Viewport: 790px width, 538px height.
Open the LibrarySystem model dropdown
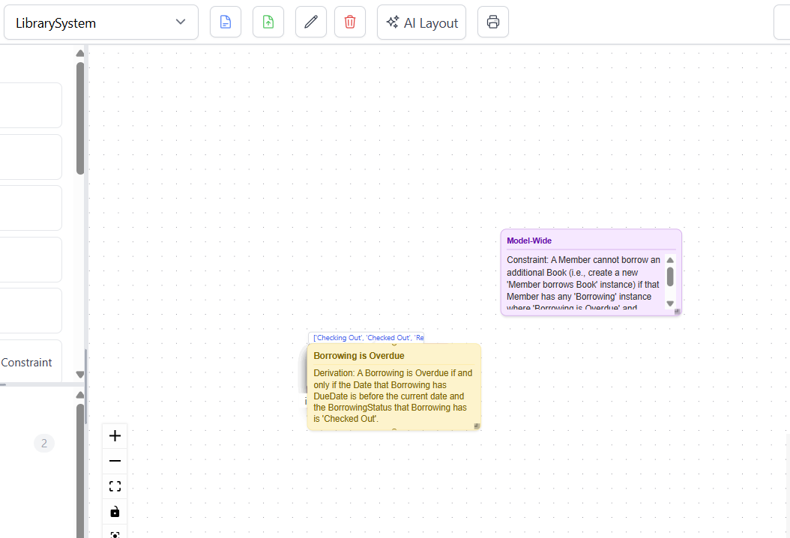[x=100, y=22]
